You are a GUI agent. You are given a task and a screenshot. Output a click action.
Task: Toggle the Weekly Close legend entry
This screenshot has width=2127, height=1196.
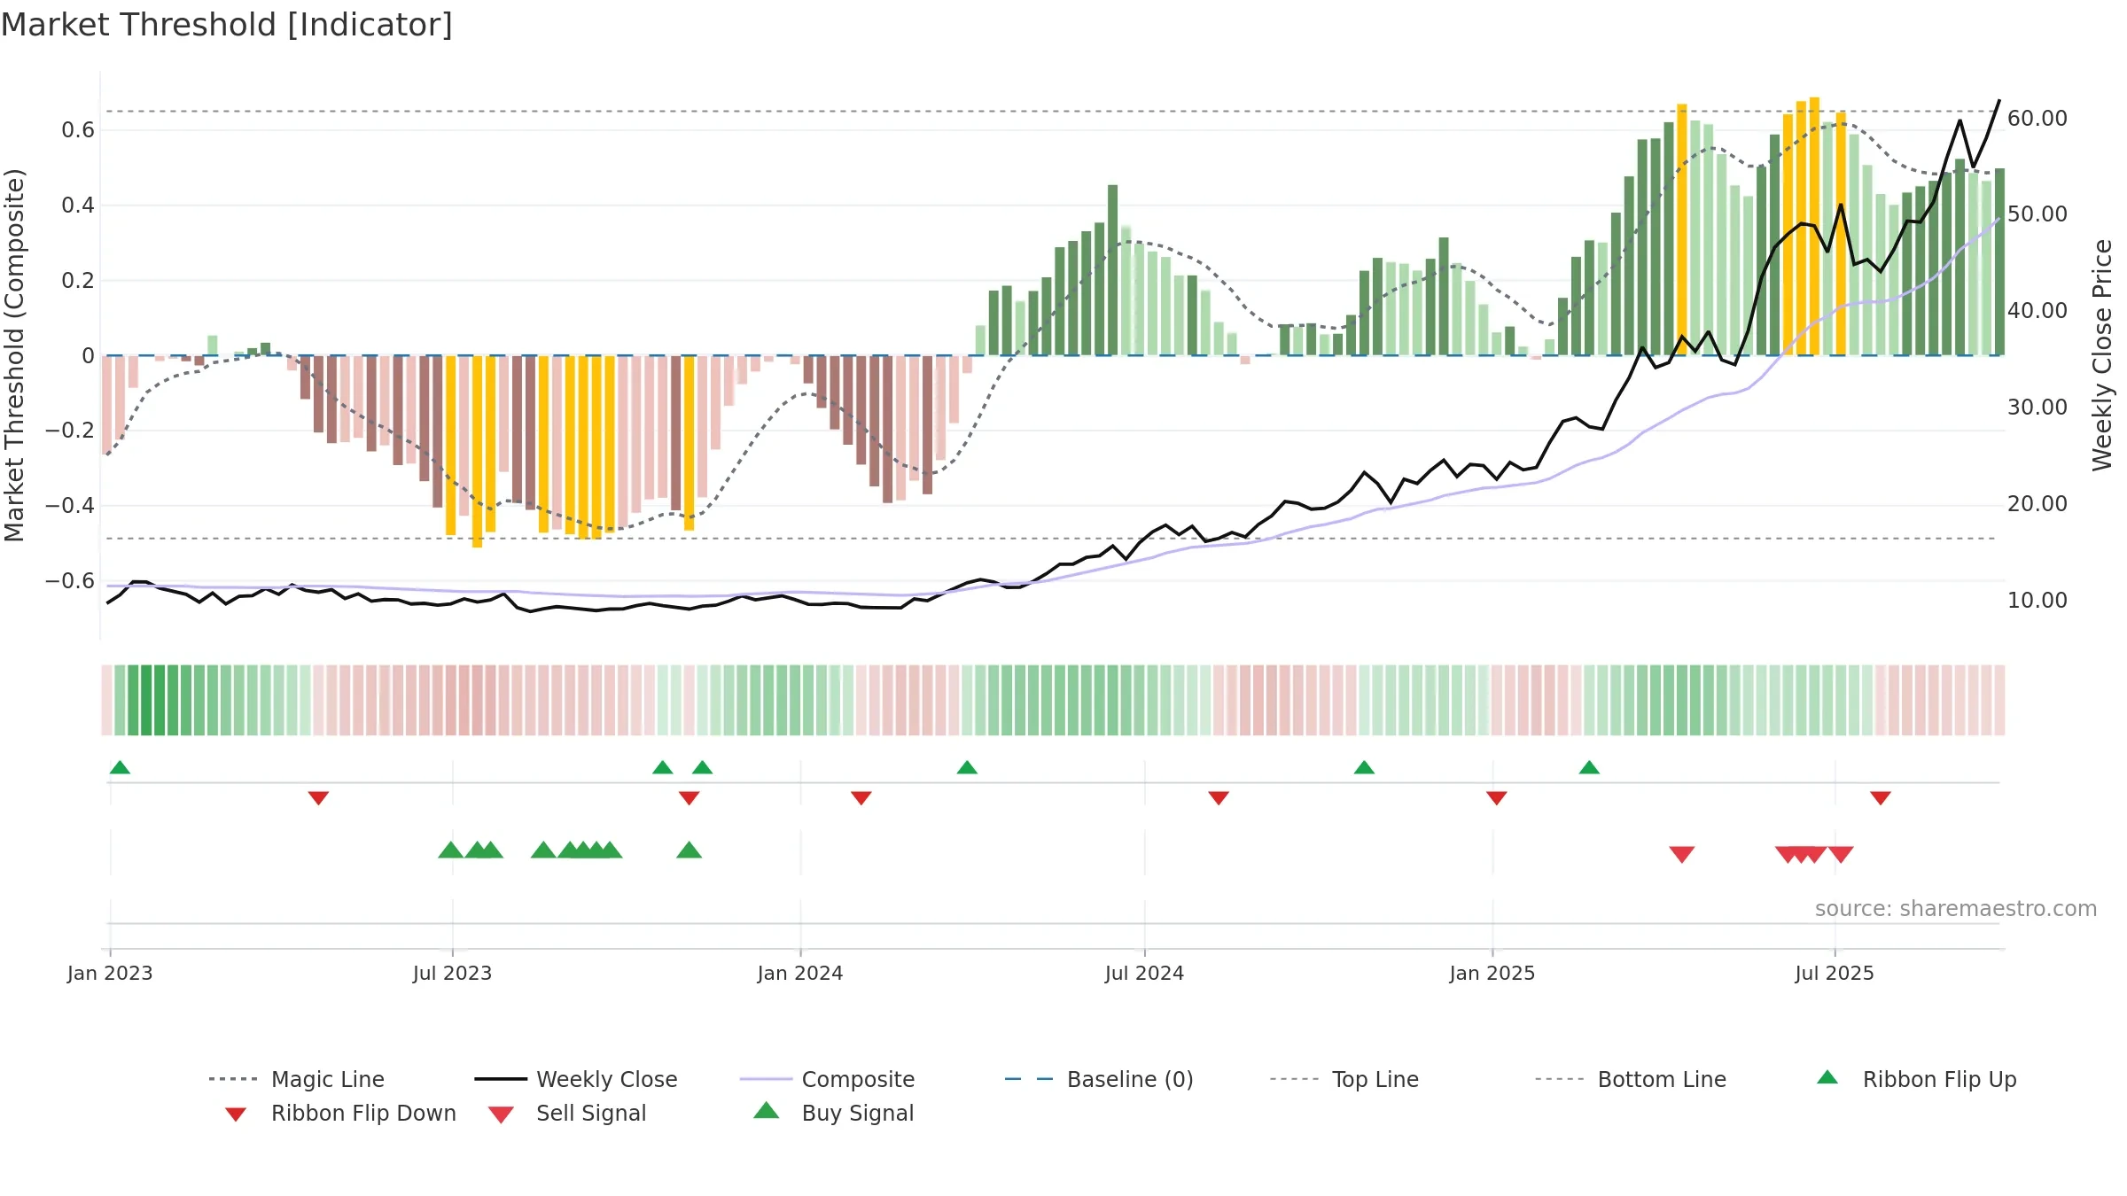(576, 1079)
